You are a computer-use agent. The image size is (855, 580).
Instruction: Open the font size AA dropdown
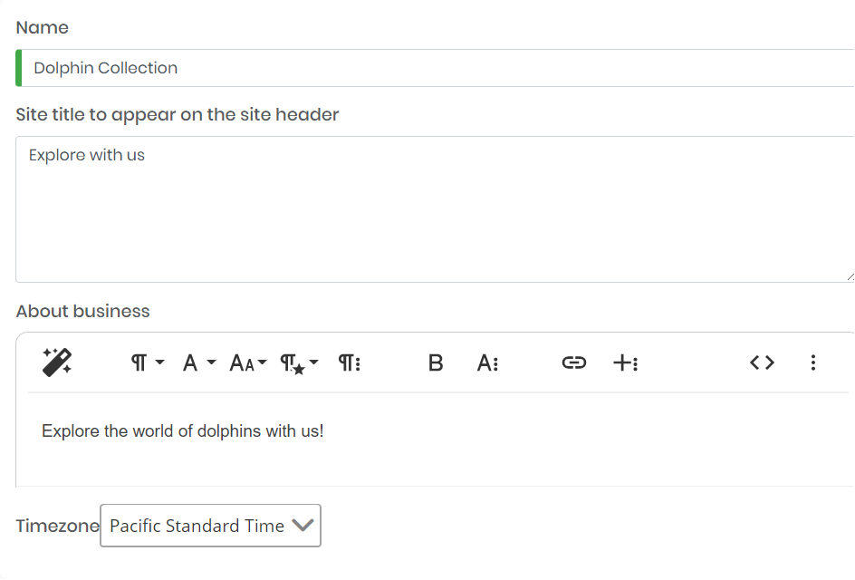click(248, 362)
